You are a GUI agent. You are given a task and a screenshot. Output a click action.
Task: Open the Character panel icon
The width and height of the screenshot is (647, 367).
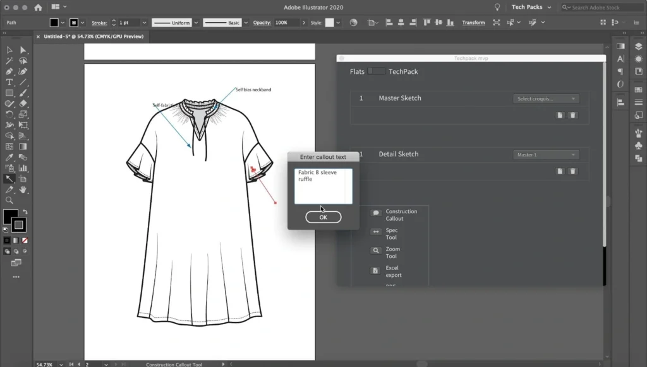pos(620,59)
